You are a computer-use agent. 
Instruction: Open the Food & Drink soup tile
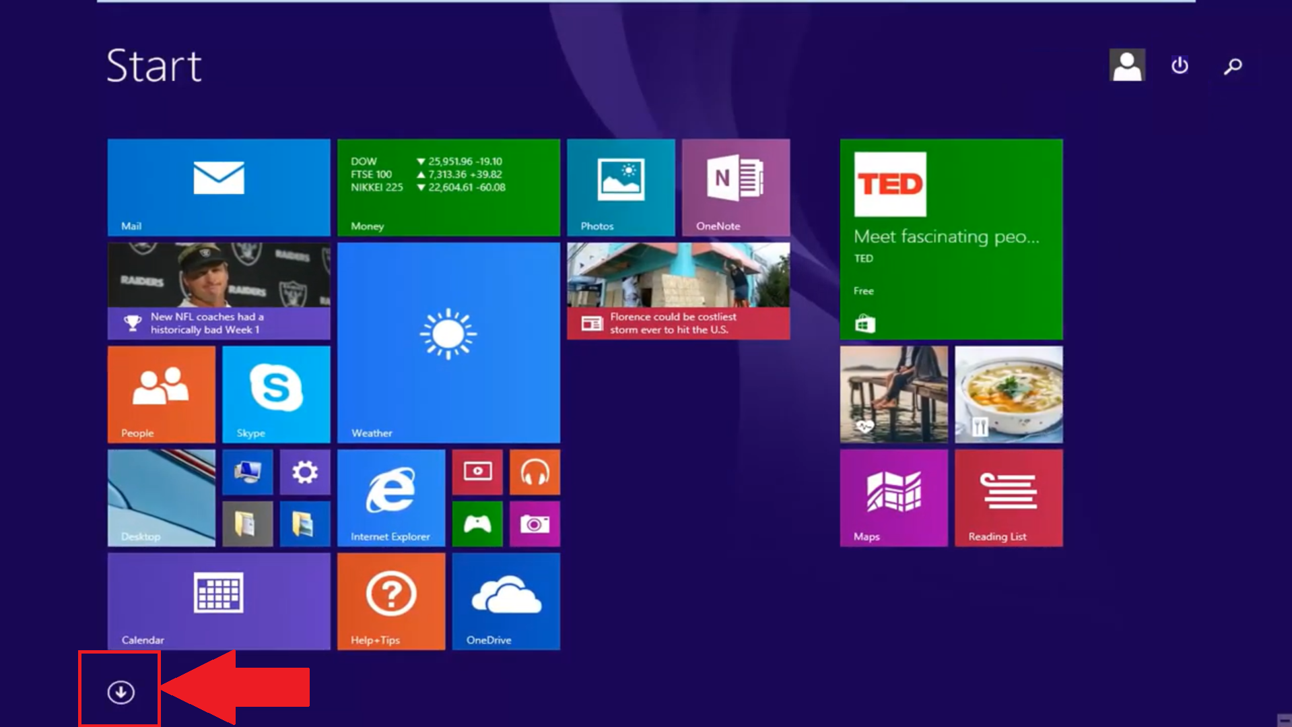[1009, 395]
